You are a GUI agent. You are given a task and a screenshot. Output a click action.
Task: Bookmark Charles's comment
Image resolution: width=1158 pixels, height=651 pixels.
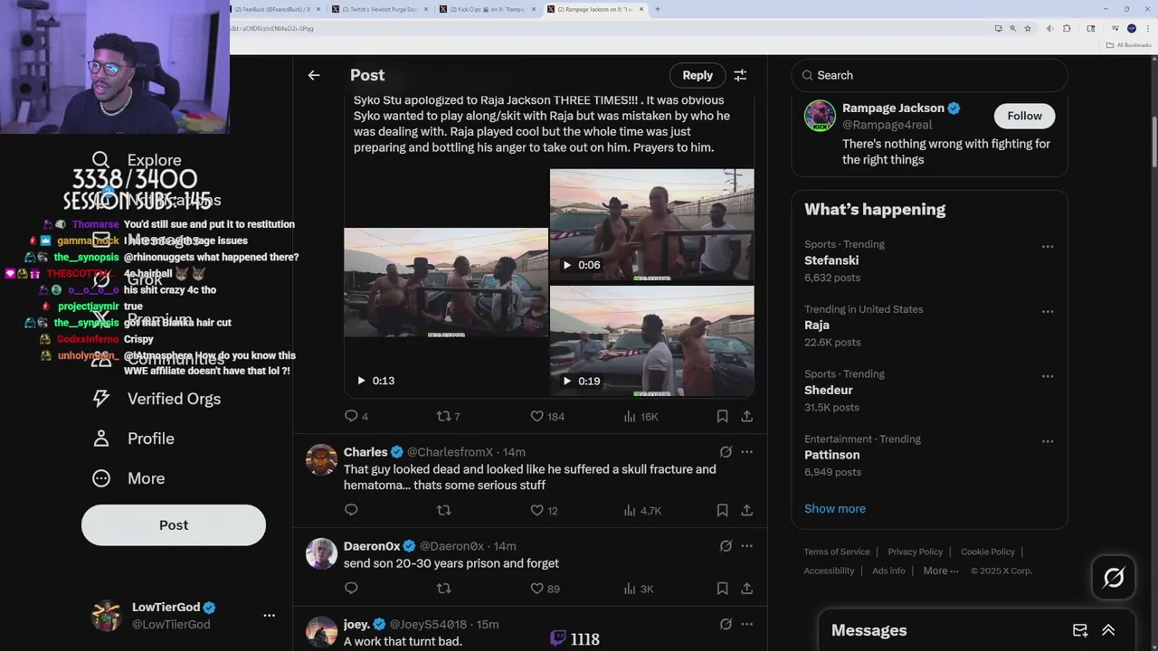722,510
